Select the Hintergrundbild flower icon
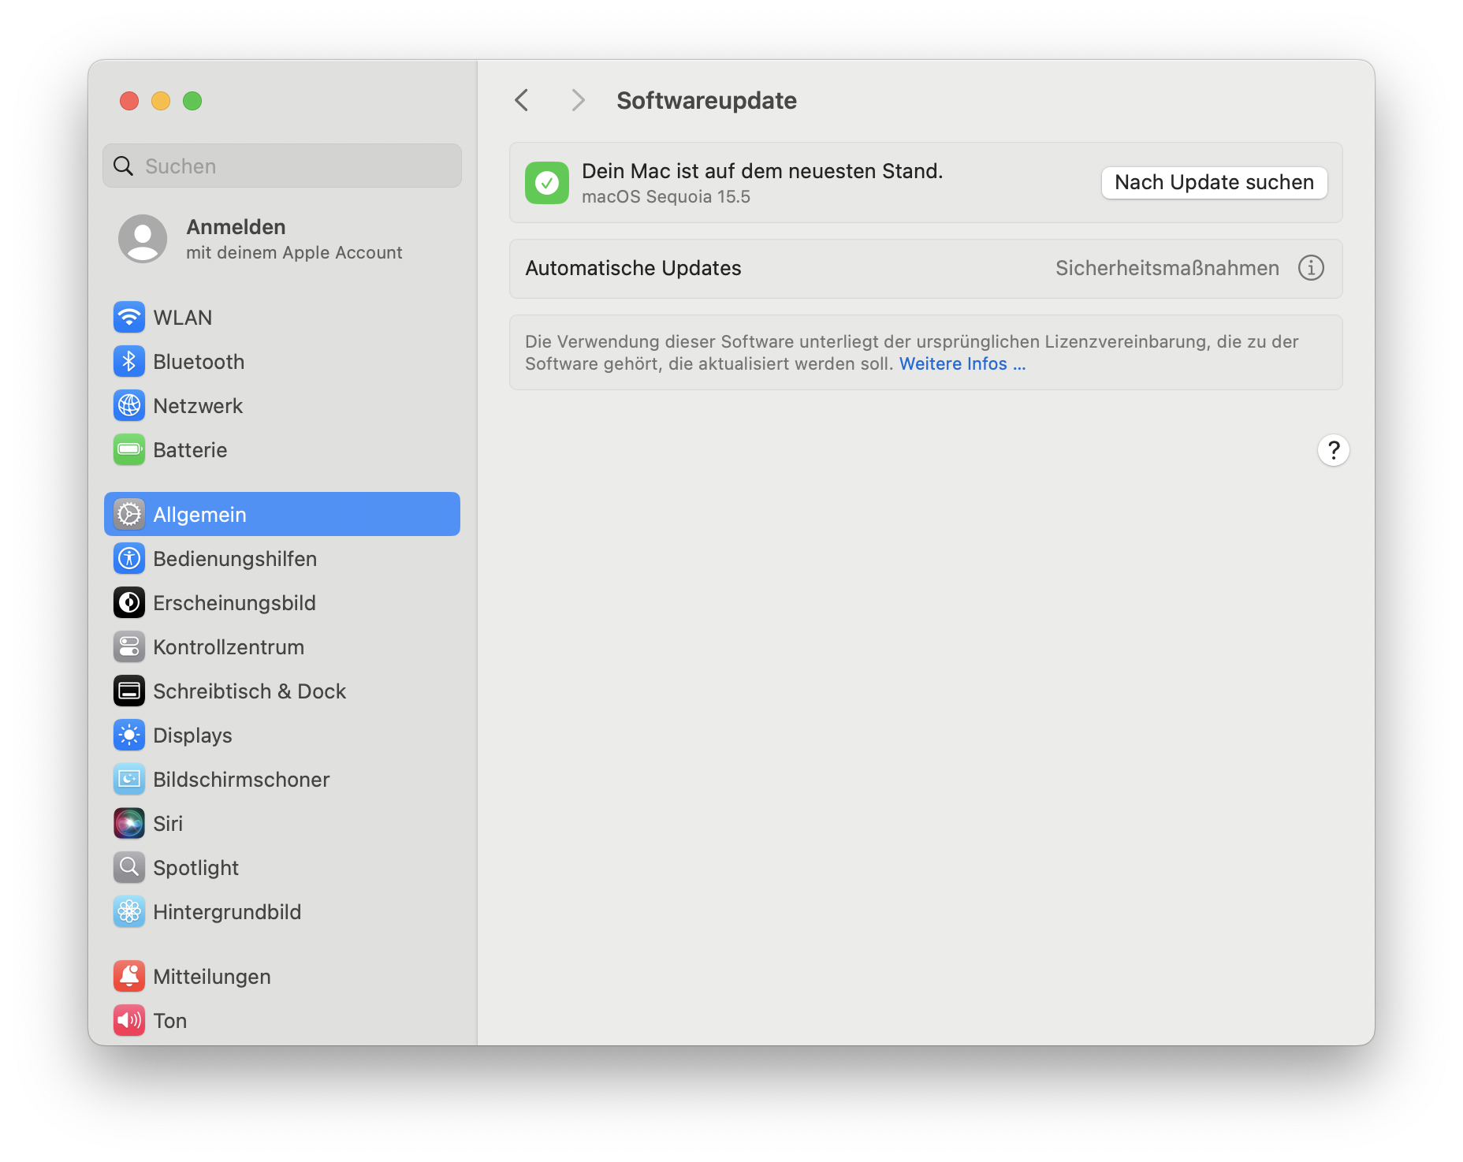 (x=129, y=912)
